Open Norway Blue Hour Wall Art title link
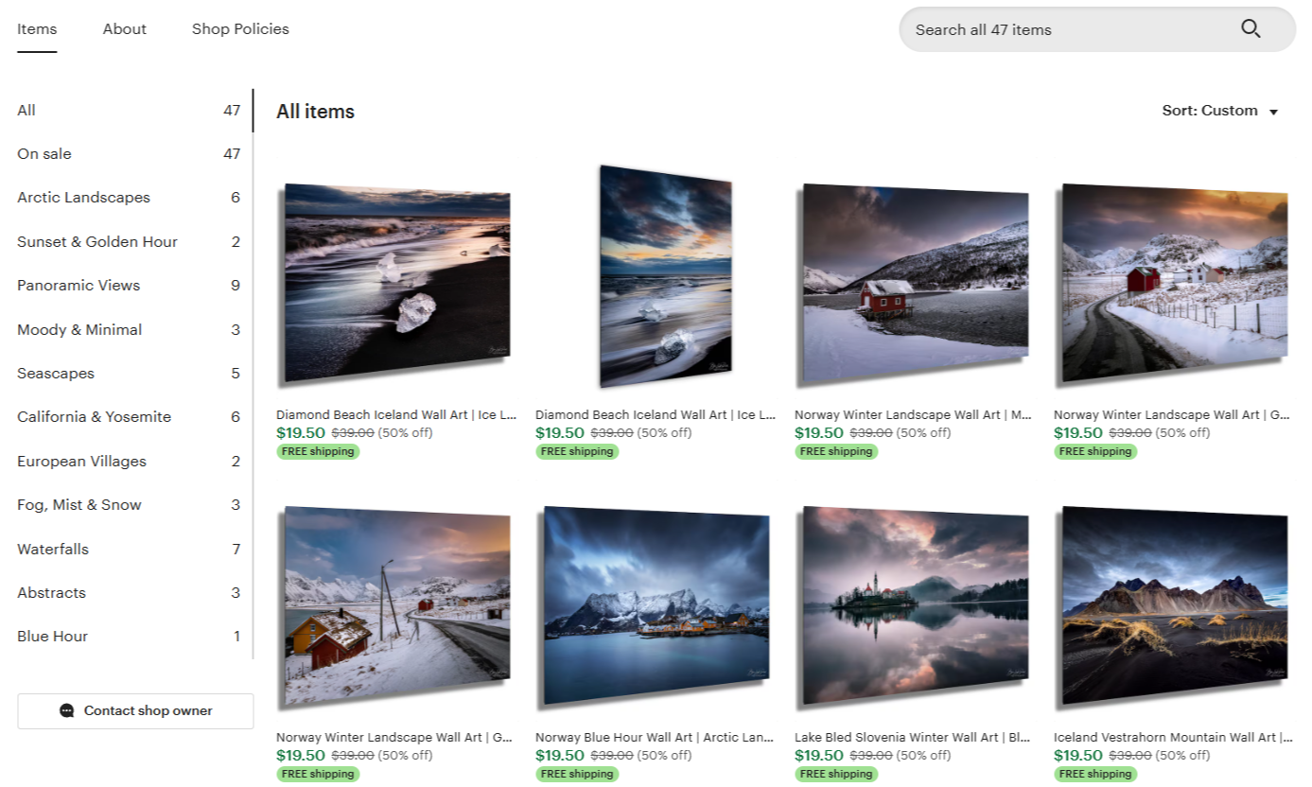Screen dimensions: 1312x787 655,737
